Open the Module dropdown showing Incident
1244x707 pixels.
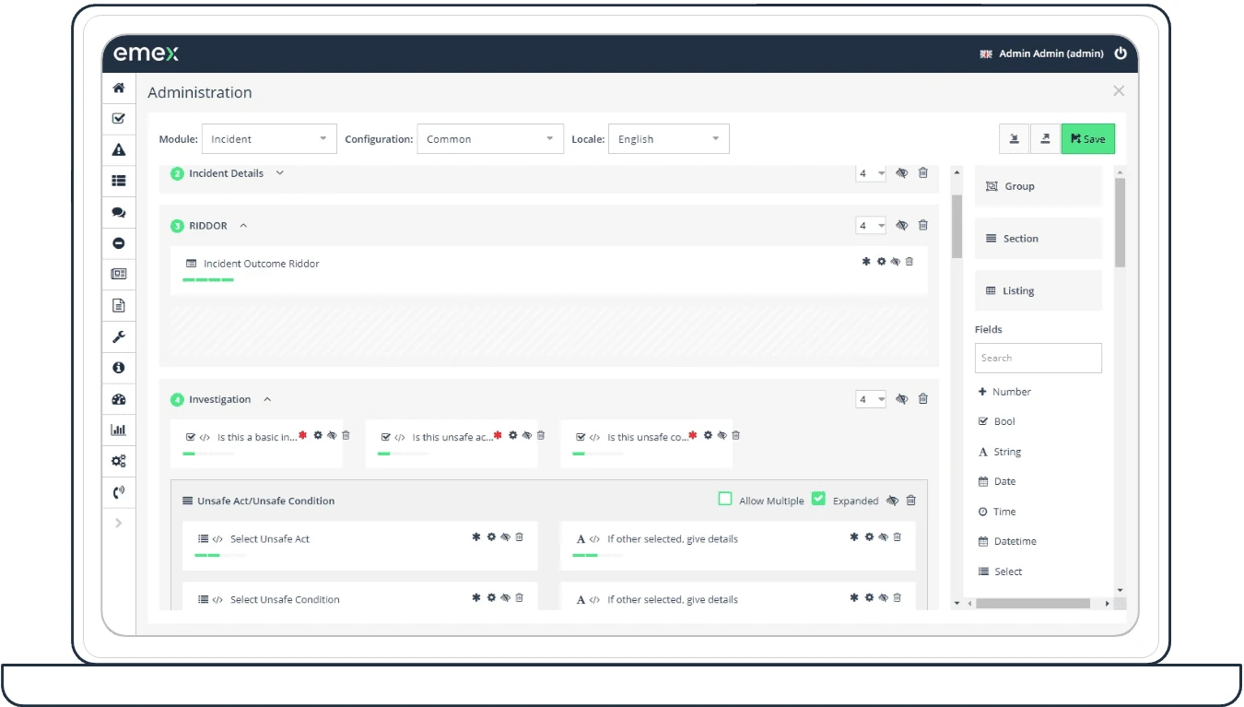[269, 139]
